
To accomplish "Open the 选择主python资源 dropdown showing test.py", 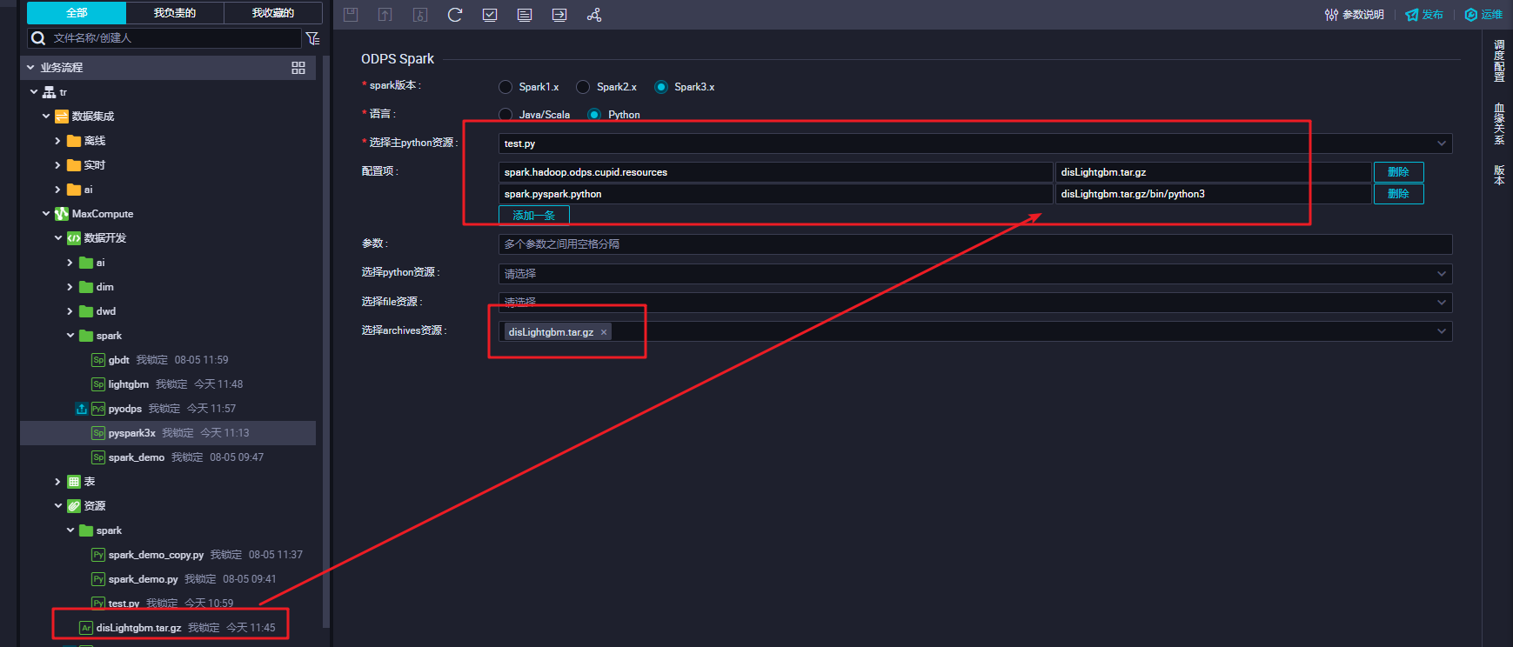I will [x=975, y=143].
